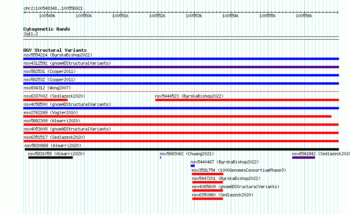This screenshot has height=214, width=350.
Task: Click the short black nsv5831059 bar
Action: (50, 158)
